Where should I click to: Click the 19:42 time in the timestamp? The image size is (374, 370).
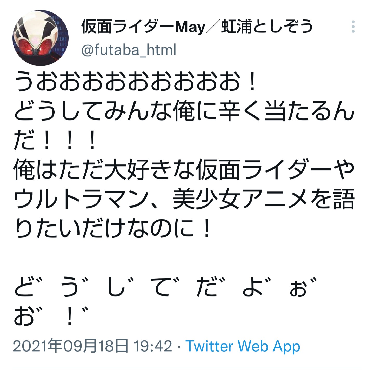153,346
